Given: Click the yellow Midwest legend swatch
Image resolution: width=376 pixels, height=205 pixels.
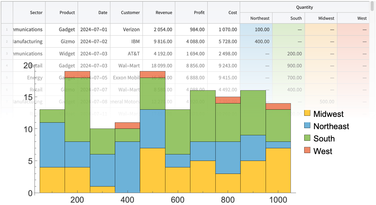Looking at the screenshot, I should (x=307, y=113).
